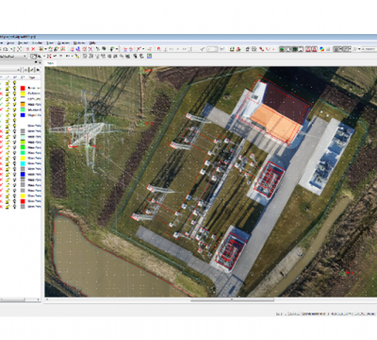Click the first red letter A toolbar icon
The width and height of the screenshot is (377, 340).
308,49
